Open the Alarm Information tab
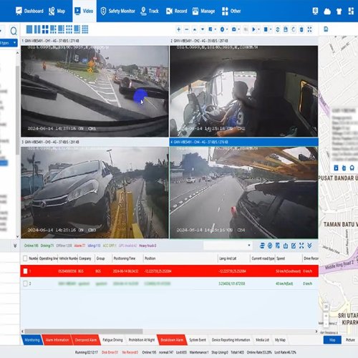This screenshot has width=358, height=358. coord(57,340)
